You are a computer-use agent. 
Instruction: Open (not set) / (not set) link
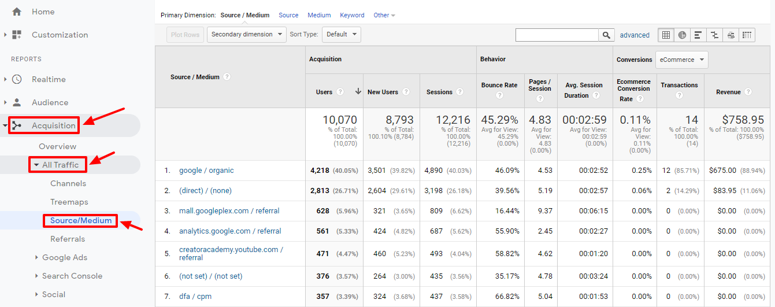[211, 276]
